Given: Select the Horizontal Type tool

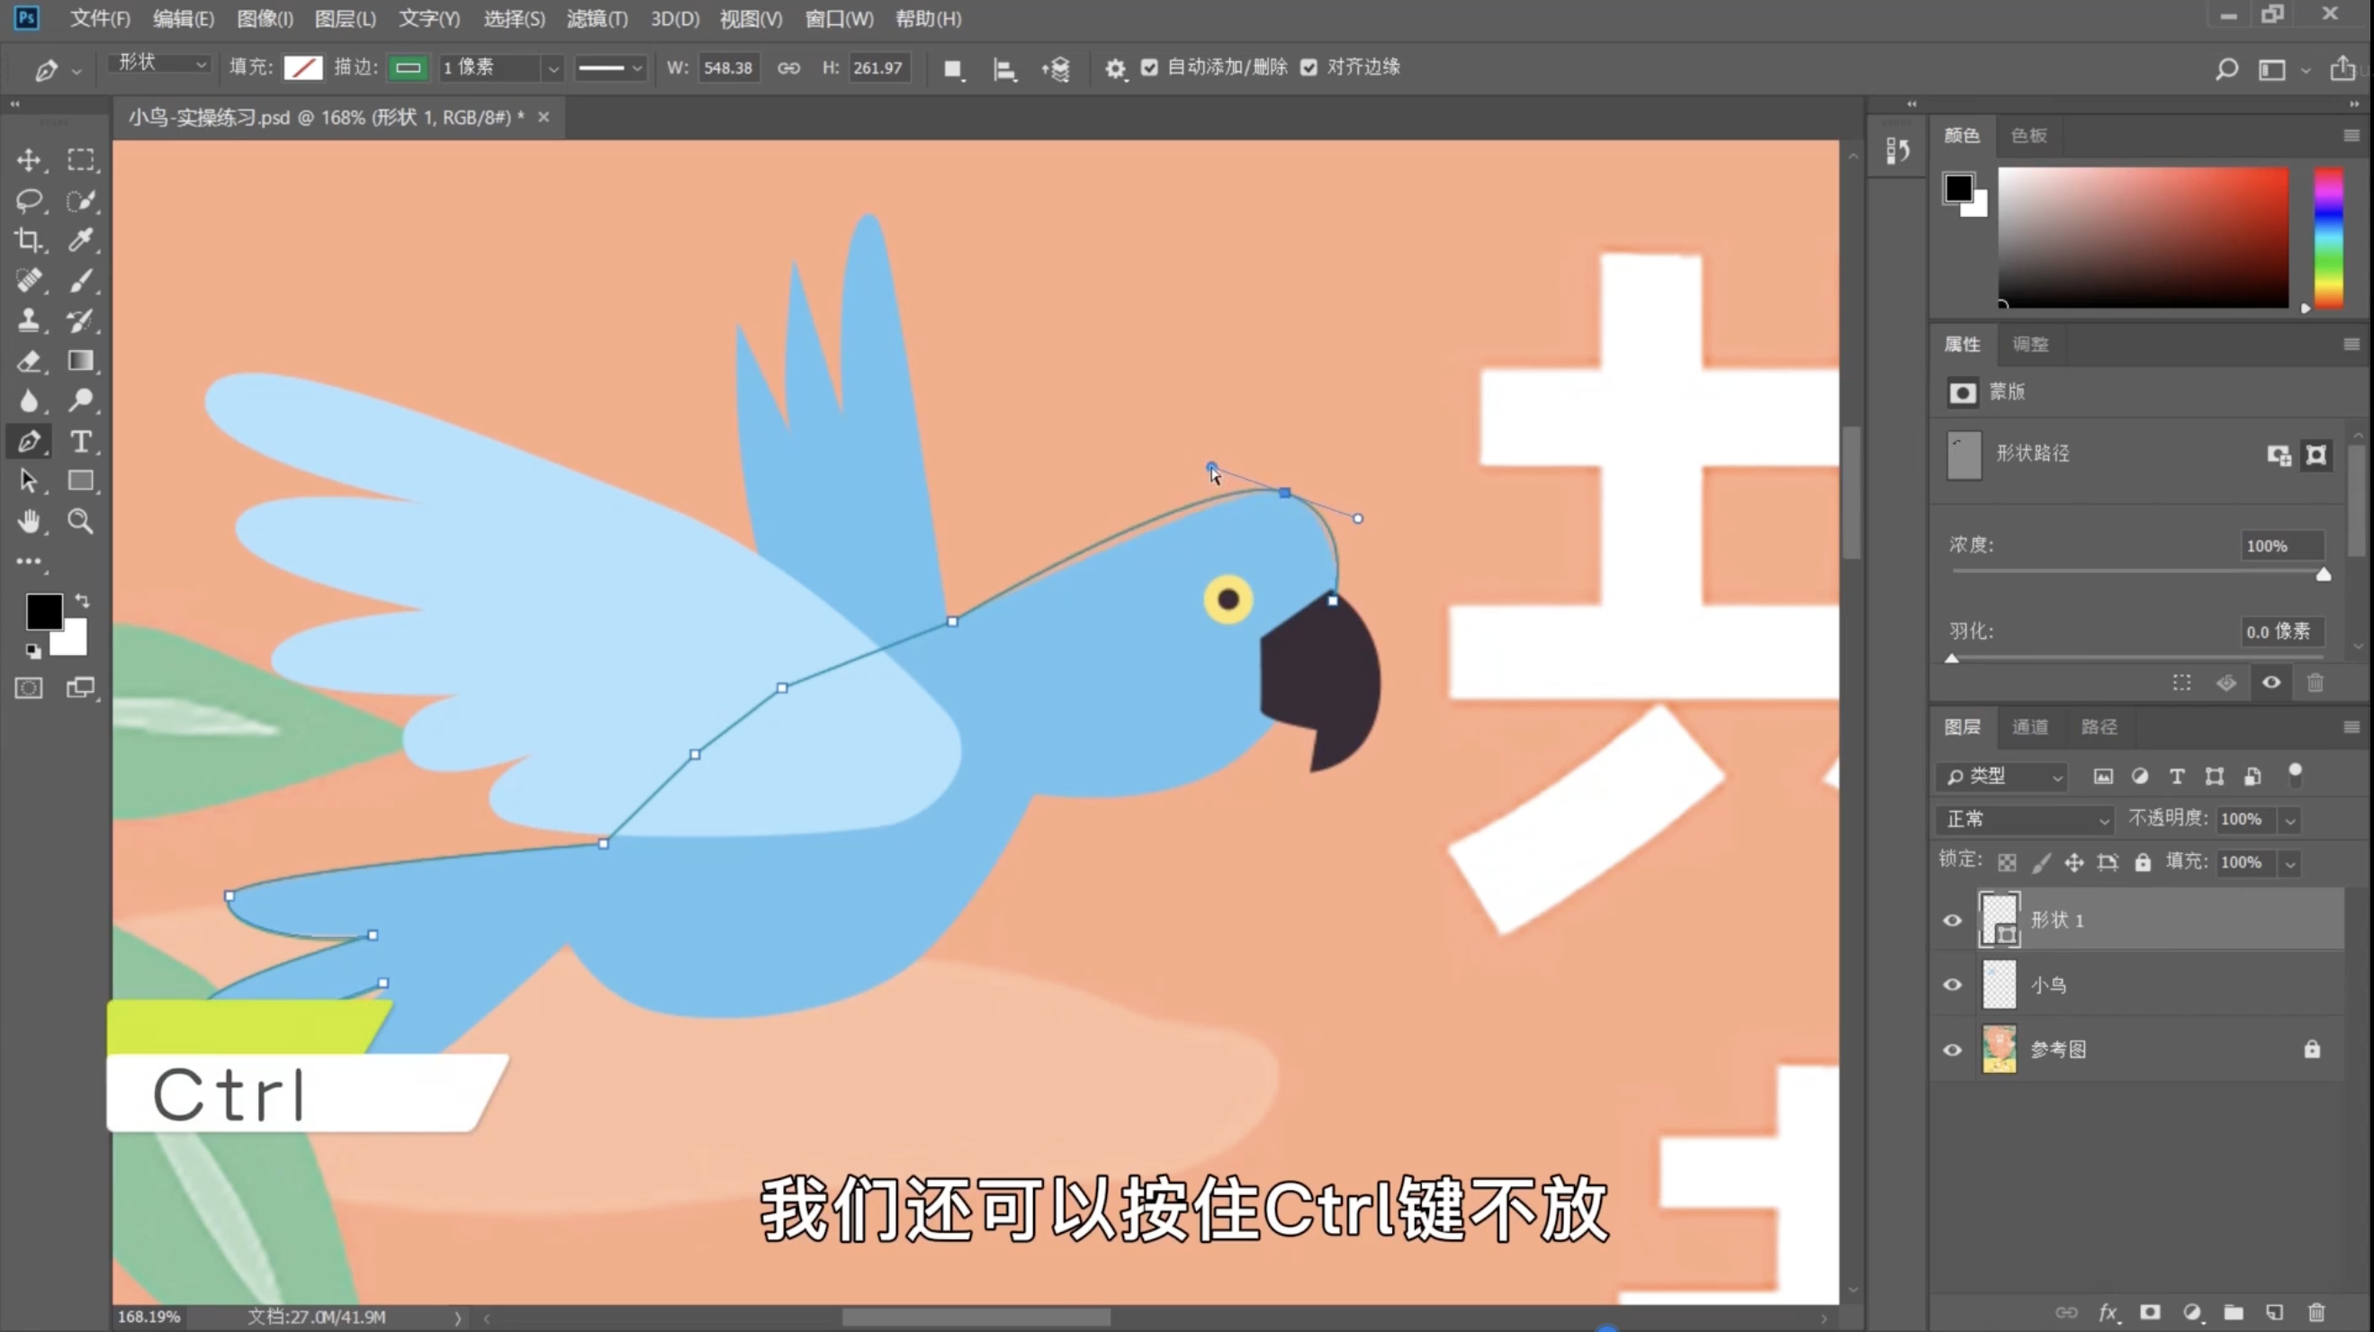Looking at the screenshot, I should point(81,442).
